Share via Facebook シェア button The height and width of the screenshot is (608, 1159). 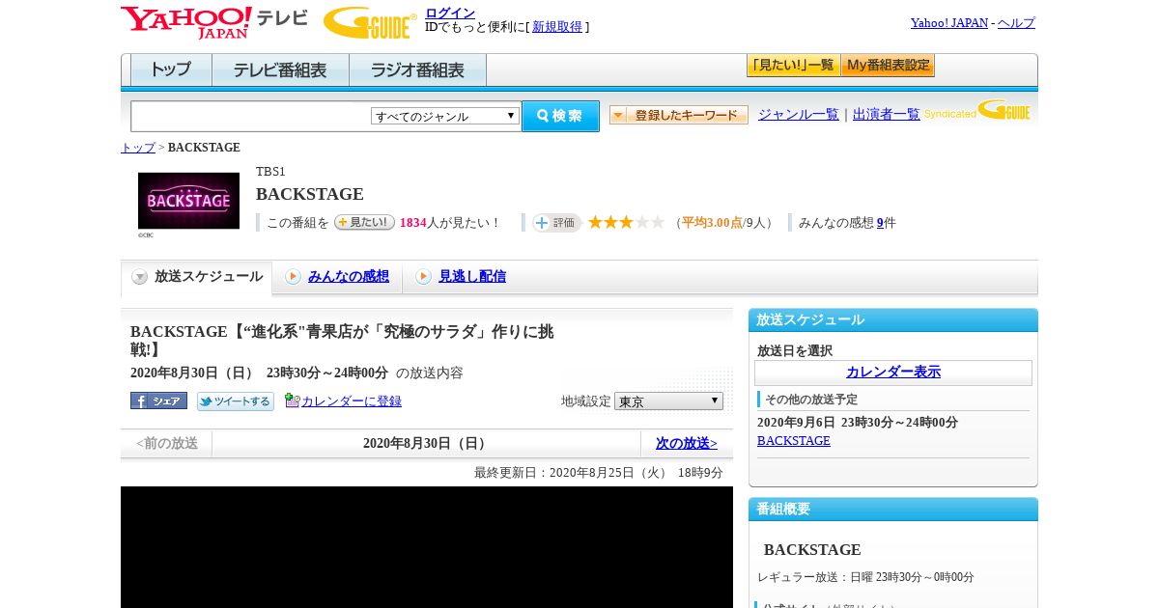pos(158,401)
